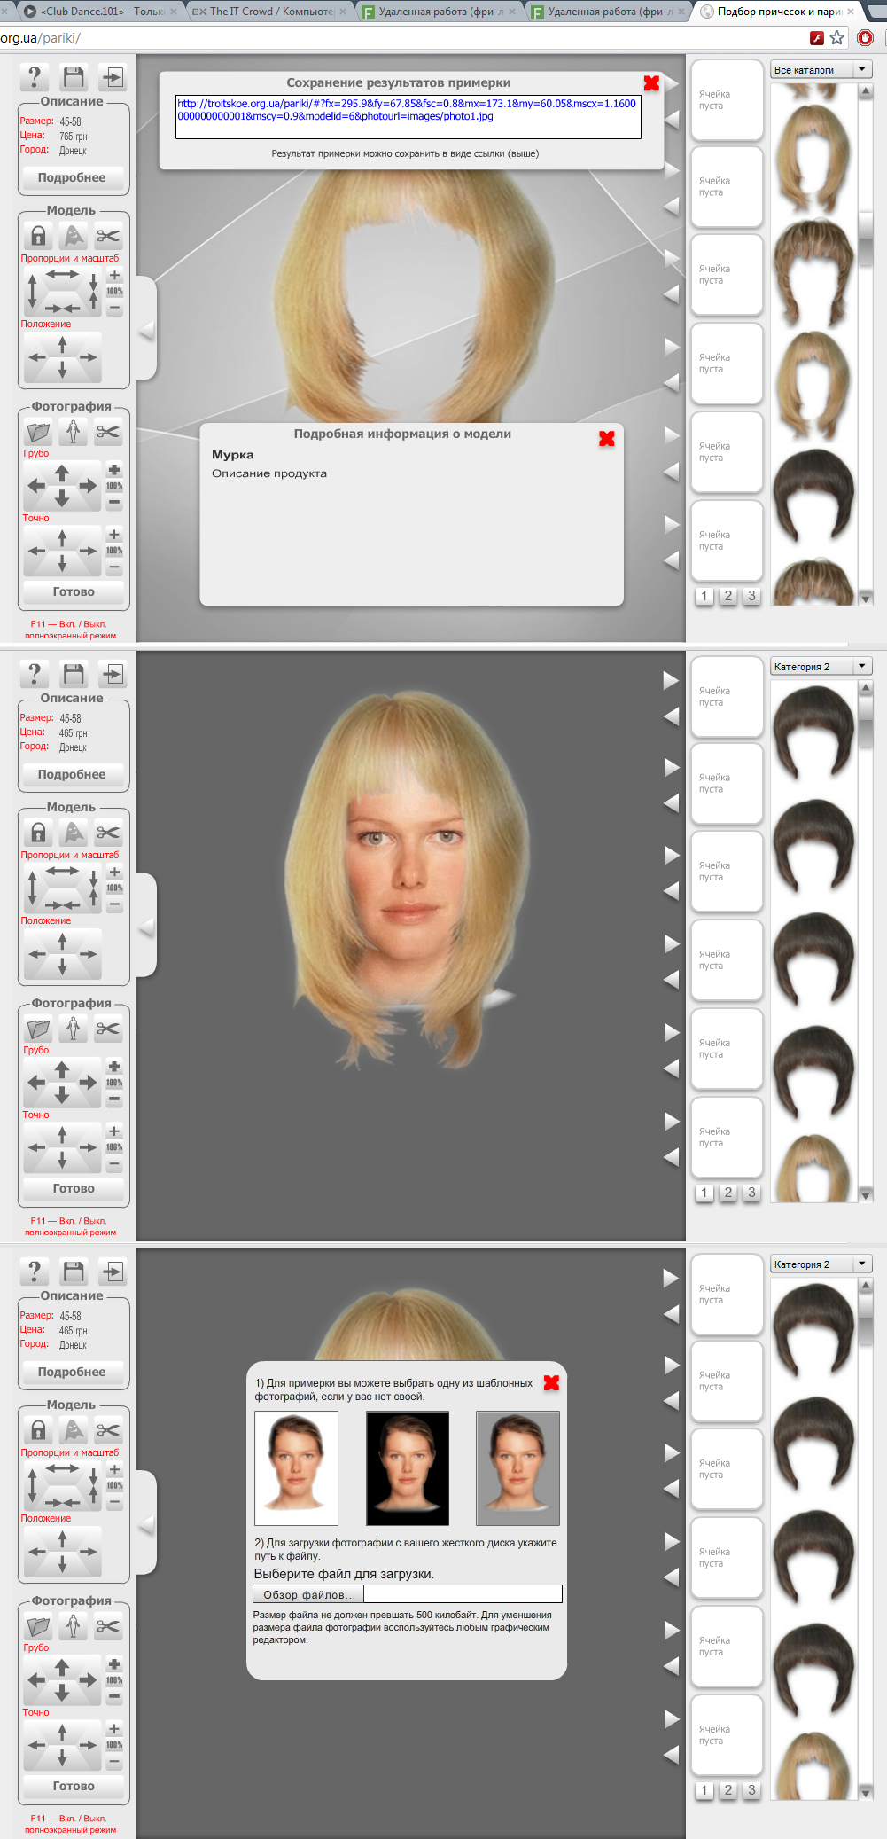Screen dimensions: 887x1839
Task: Click the red Flash plugin icon in address bar
Action: coord(817,37)
